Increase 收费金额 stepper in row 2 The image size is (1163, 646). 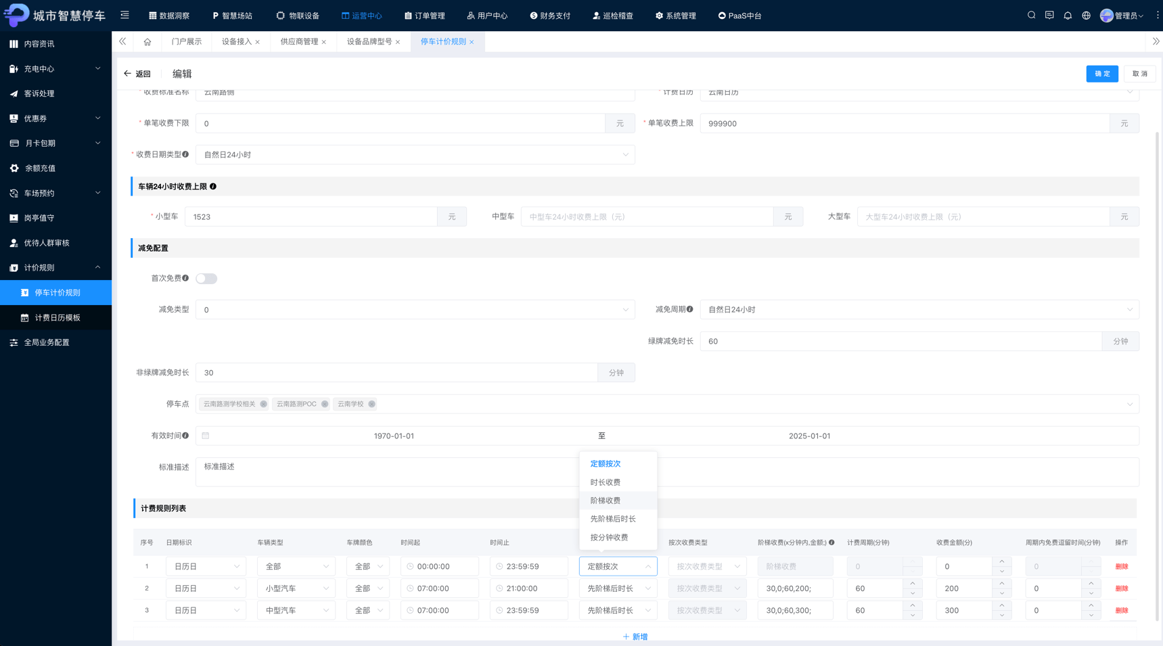(1002, 584)
